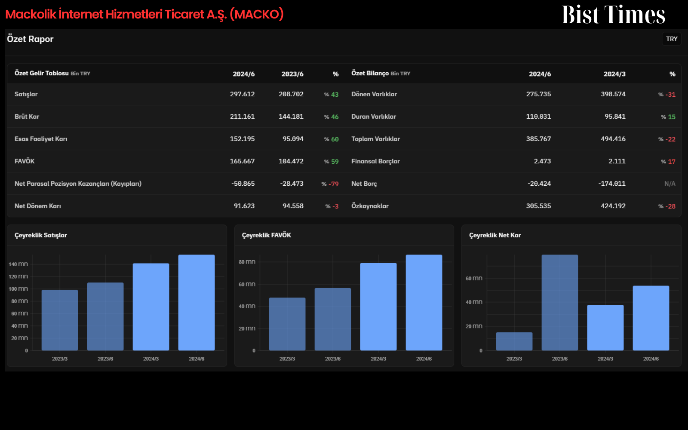688x430 pixels.
Task: Select Satışlar 2023/6 value 208.702
Action: click(291, 94)
